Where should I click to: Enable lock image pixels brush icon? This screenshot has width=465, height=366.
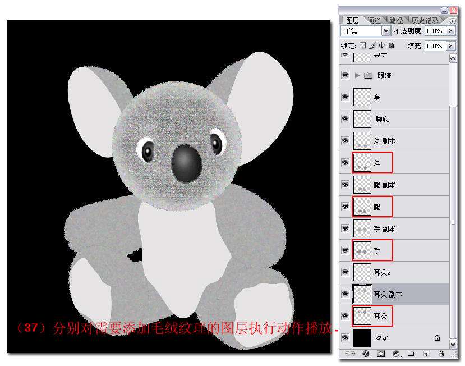pyautogui.click(x=372, y=45)
